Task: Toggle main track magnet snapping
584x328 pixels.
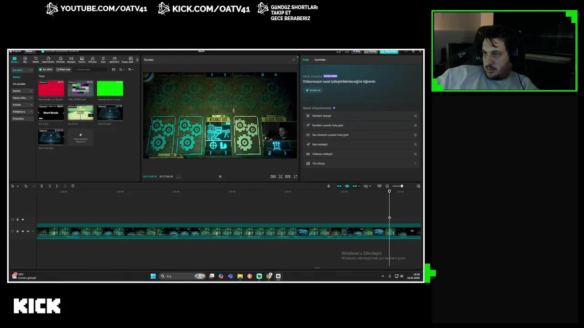Action: point(339,186)
